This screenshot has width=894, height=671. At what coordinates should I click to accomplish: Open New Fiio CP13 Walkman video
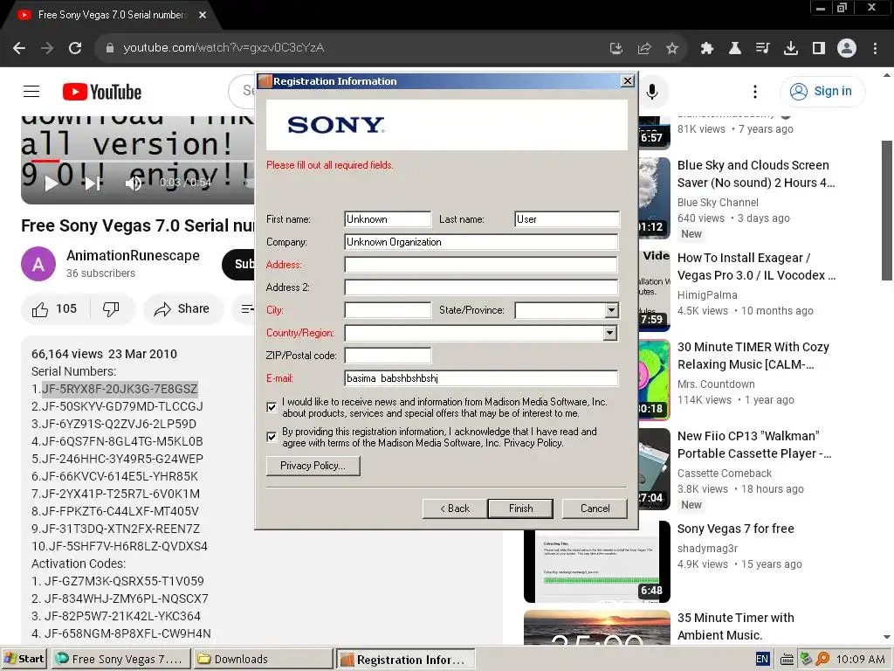(x=754, y=445)
